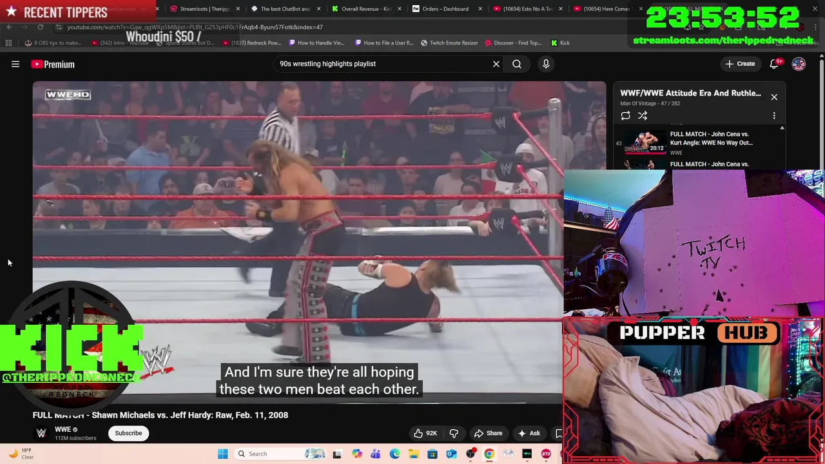Open the YouTube guide hamburger menu

click(x=15, y=64)
